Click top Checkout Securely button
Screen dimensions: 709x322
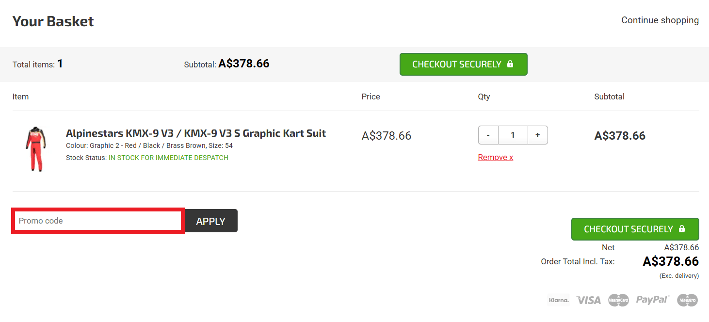point(463,64)
